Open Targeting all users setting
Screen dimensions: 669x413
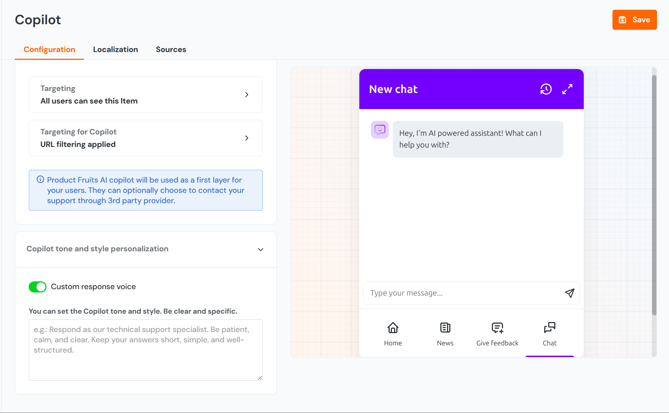tap(146, 95)
